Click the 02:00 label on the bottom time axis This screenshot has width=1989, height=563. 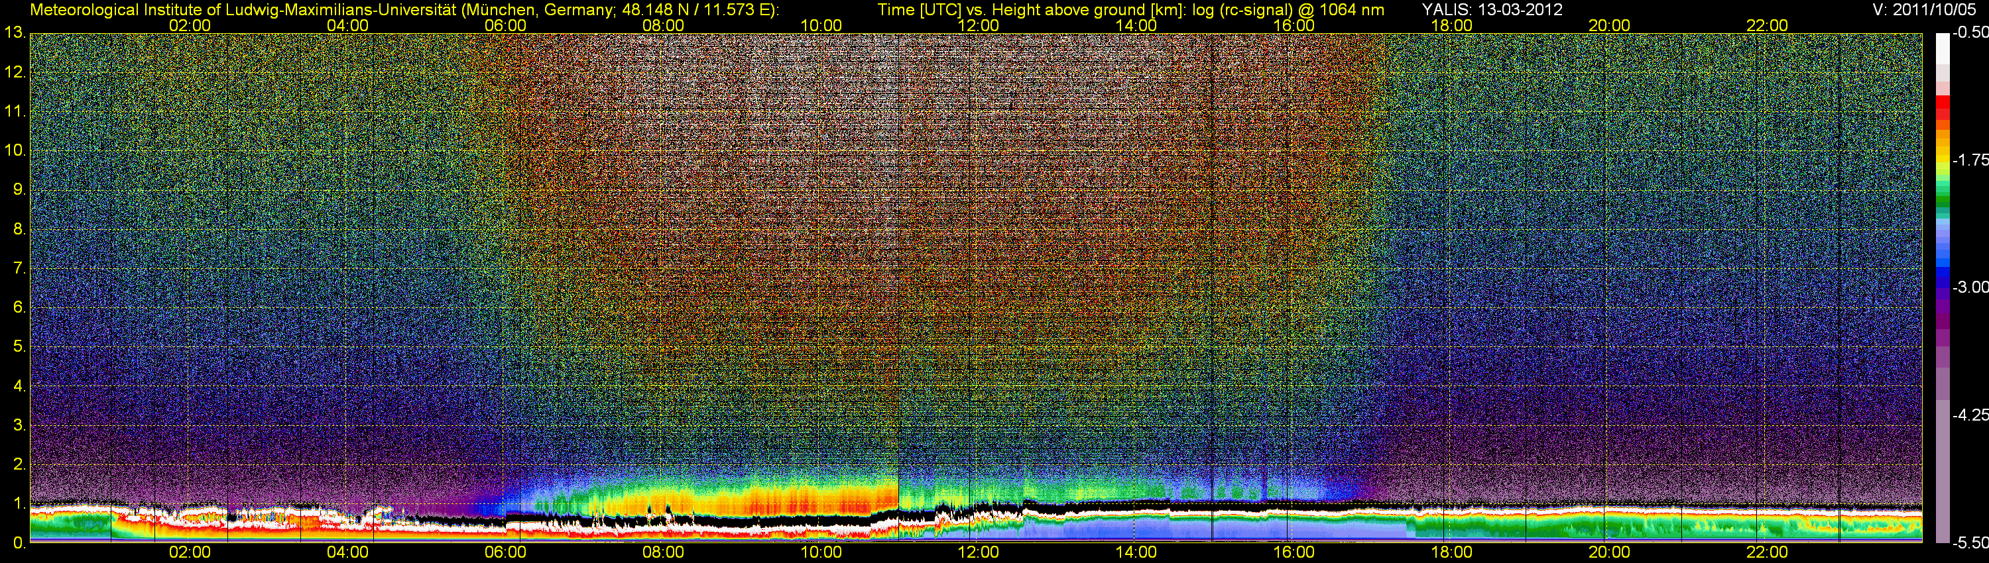pos(189,552)
